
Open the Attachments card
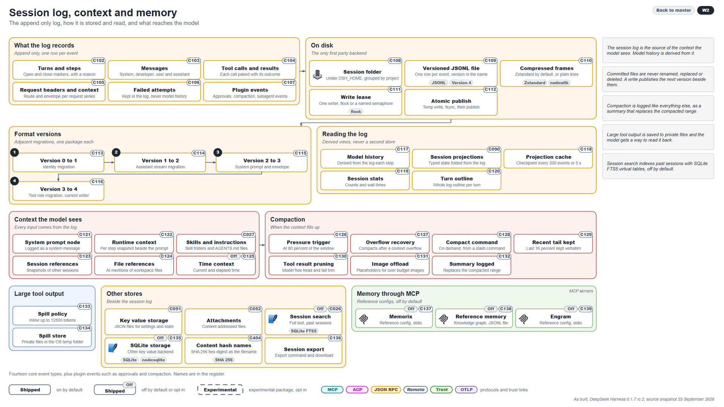click(x=223, y=322)
